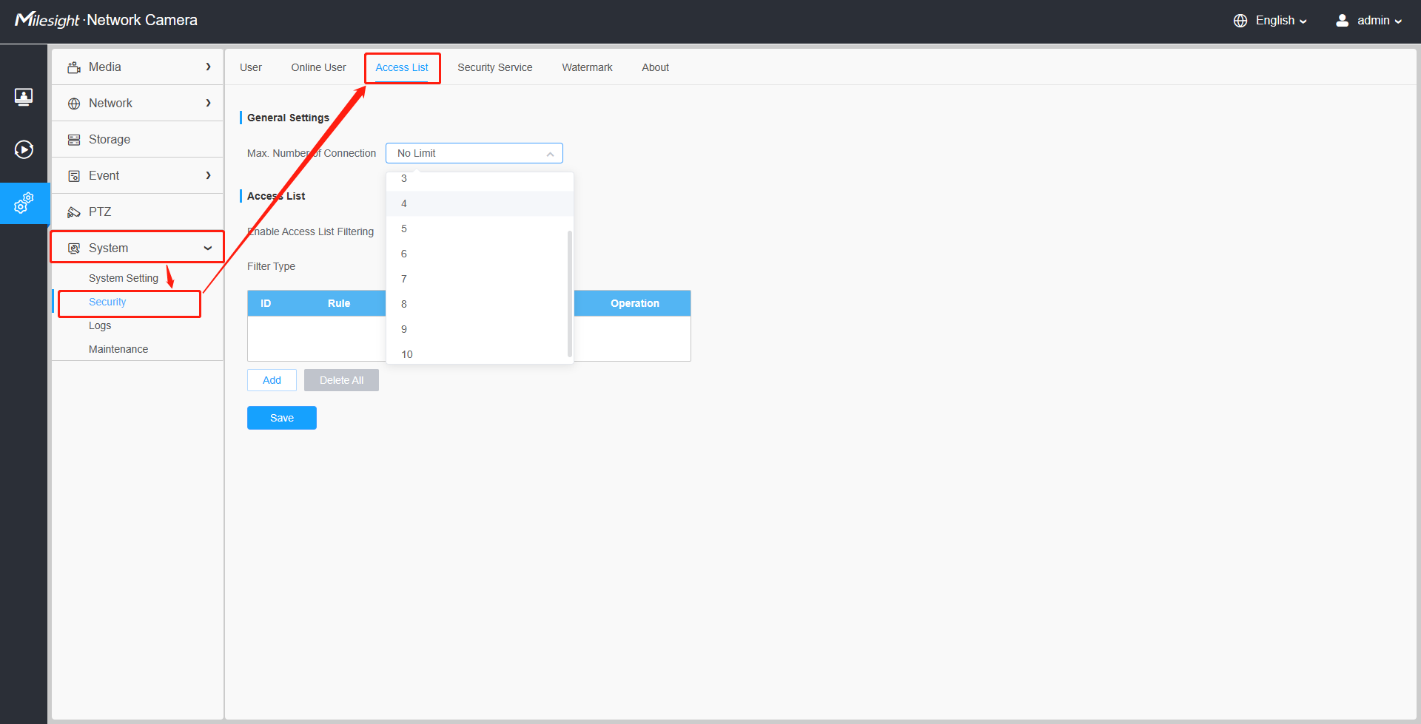Click the System icon in sidebar
This screenshot has width=1421, height=724.
click(x=74, y=248)
